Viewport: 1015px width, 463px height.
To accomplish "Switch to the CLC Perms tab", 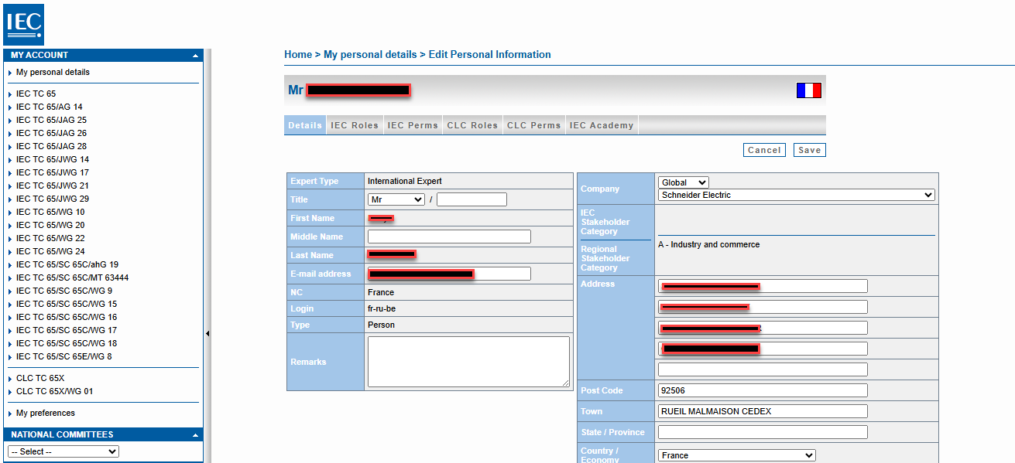I will click(x=533, y=124).
